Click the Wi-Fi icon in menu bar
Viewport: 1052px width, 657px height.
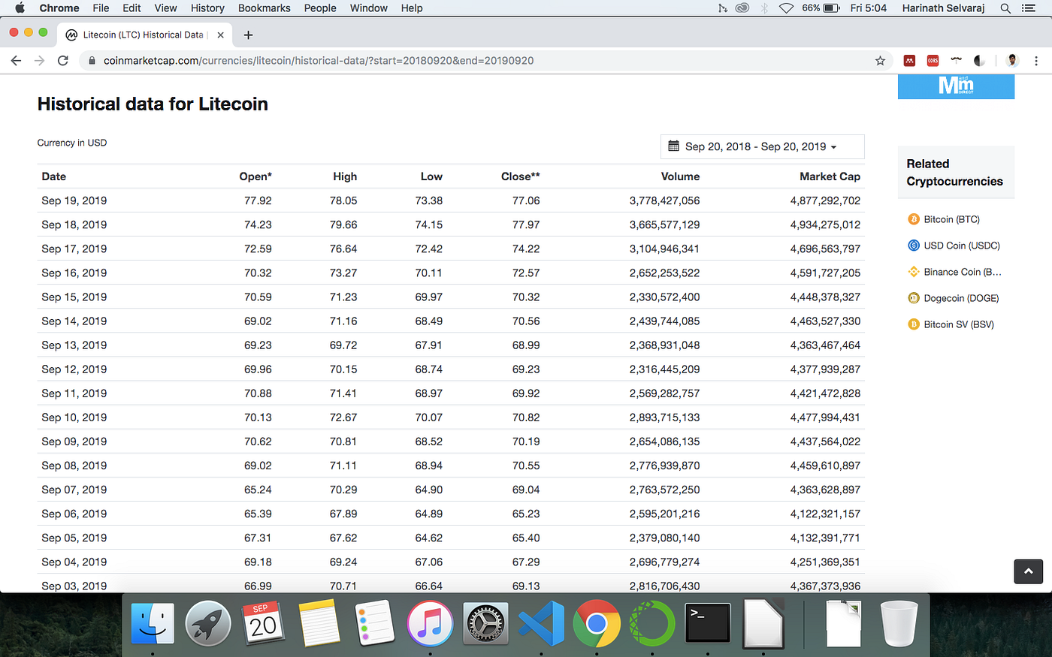(786, 8)
